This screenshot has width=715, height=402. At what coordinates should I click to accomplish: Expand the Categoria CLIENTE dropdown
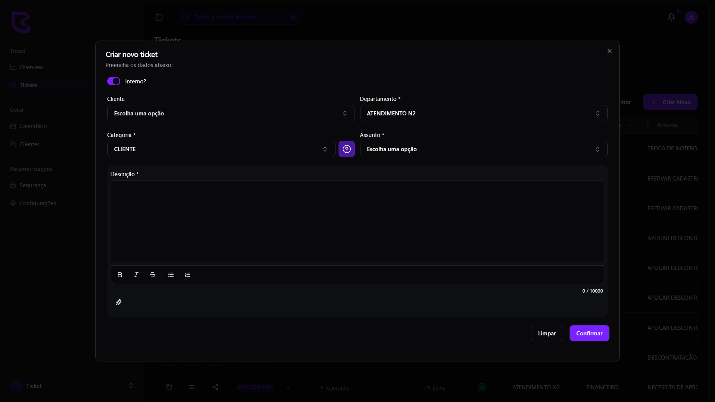pos(221,149)
